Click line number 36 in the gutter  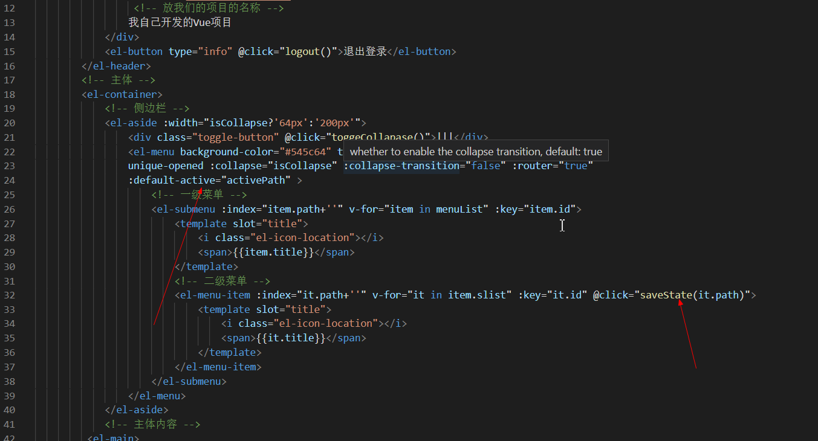point(9,352)
